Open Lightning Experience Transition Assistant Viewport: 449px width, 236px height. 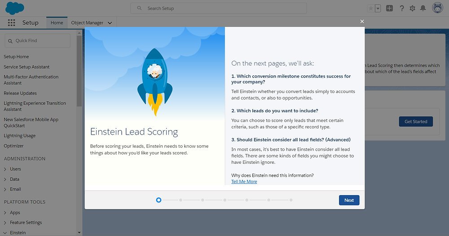35,106
